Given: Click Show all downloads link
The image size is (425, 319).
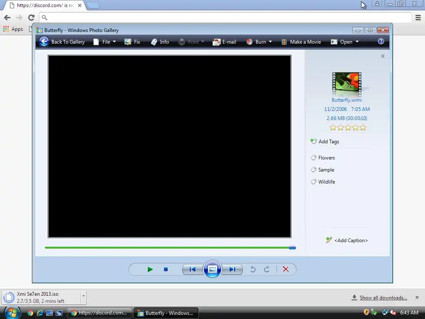Looking at the screenshot, I should [383, 297].
